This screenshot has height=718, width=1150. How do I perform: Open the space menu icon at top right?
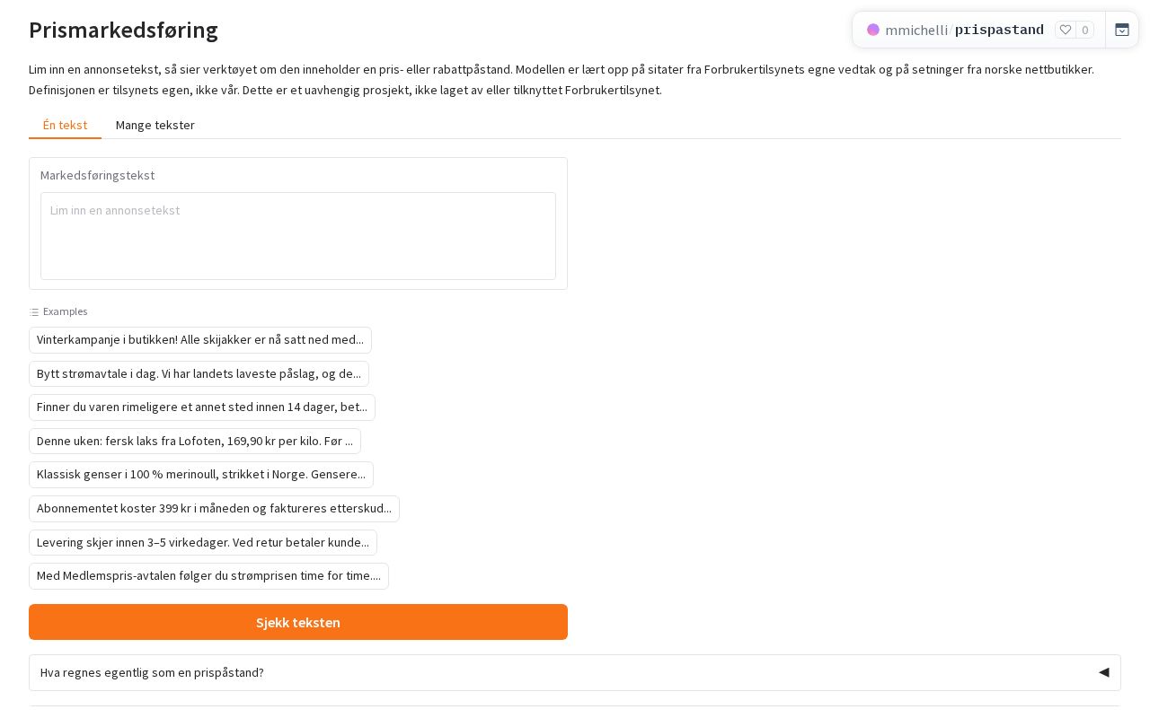[x=1122, y=30]
